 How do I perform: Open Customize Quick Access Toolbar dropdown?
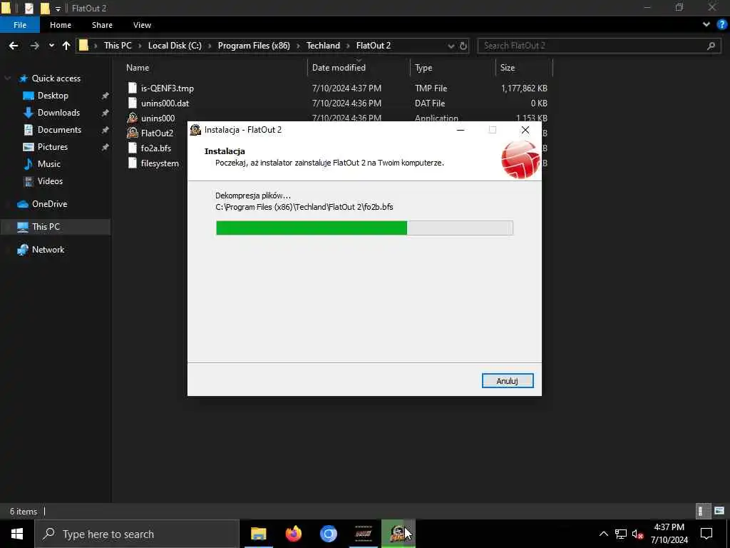(58, 9)
